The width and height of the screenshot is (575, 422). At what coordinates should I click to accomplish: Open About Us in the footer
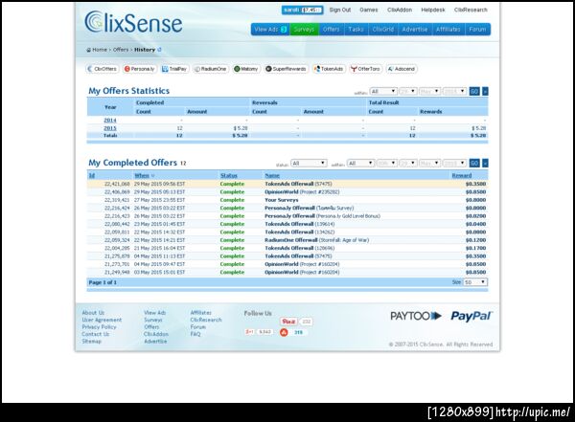93,313
